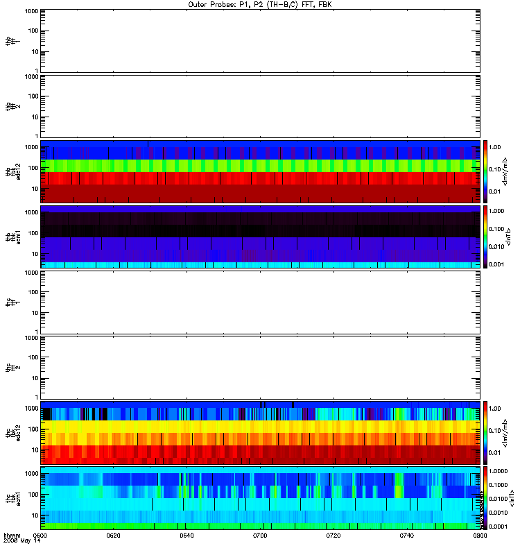Click the thc edc12 color bar
Screen dimensions: 520x555
pyautogui.click(x=485, y=433)
